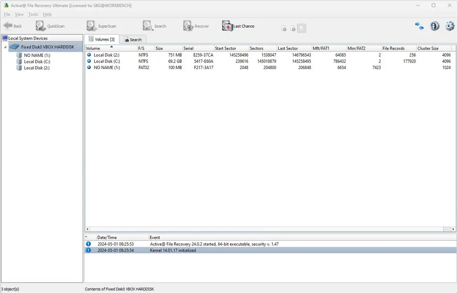This screenshot has height=294, width=458.
Task: Sort log by Date/Time column header
Action: (x=122, y=237)
